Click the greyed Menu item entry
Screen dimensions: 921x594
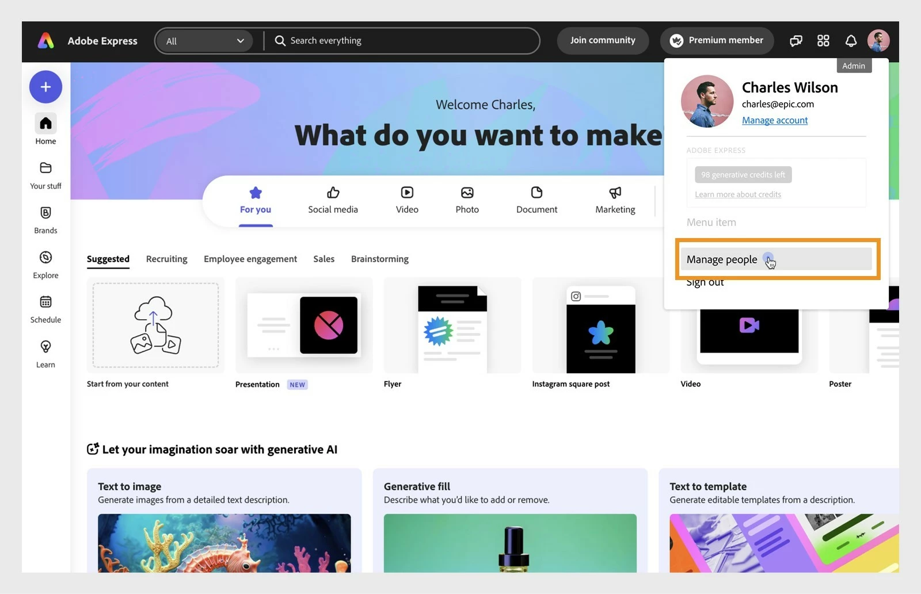coord(711,222)
